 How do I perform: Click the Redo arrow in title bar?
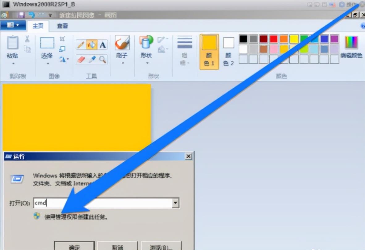pyautogui.click(x=41, y=15)
